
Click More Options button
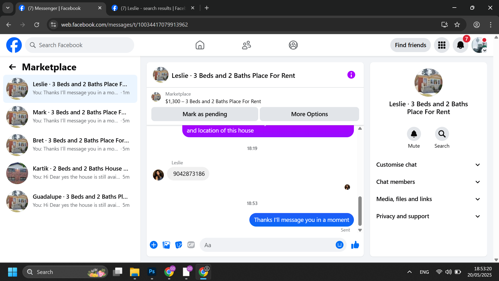[x=309, y=114]
